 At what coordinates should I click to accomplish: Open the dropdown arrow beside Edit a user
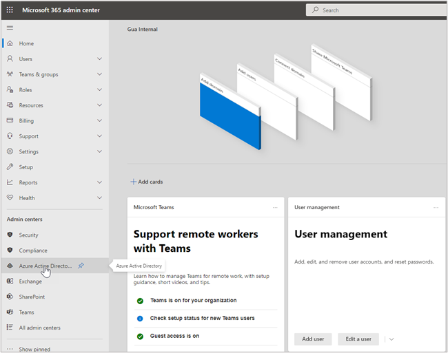click(391, 339)
